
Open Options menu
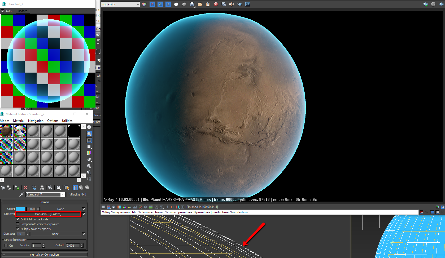[x=53, y=121]
